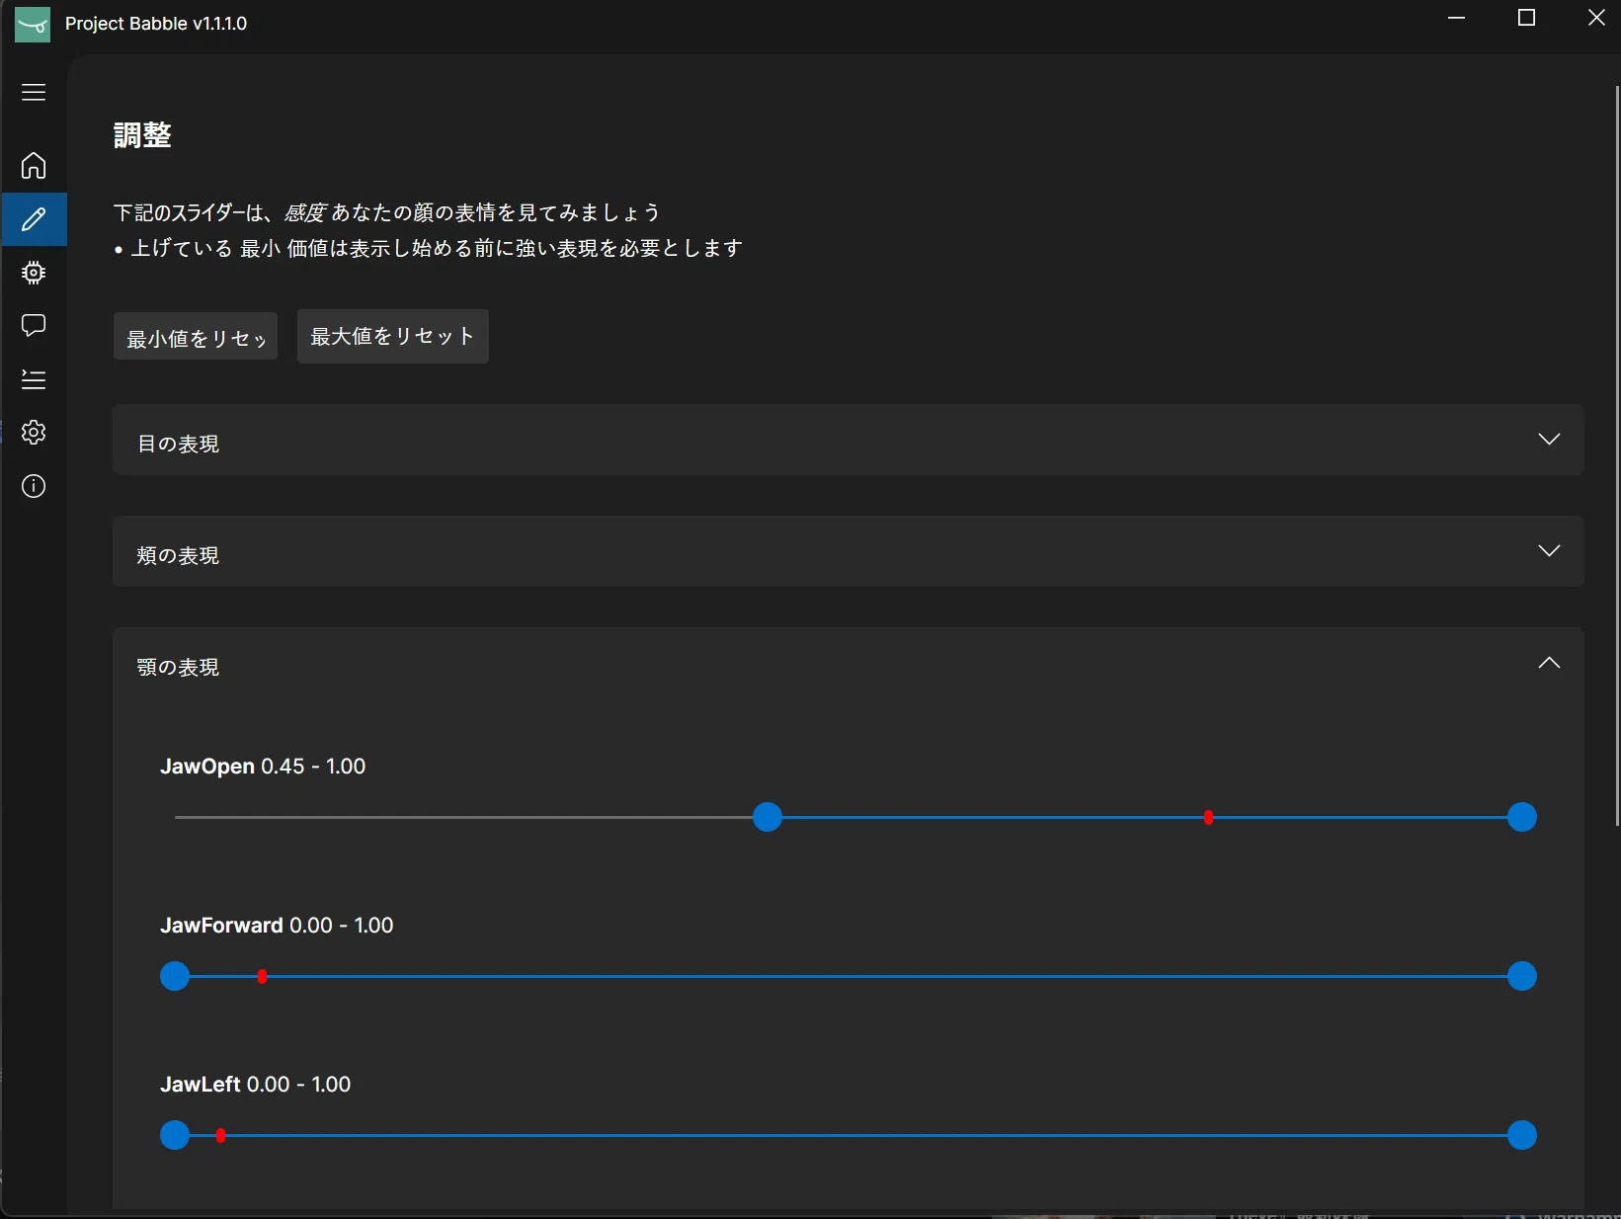The image size is (1621, 1219).
Task: Click the 最大値をリセット button
Action: click(393, 337)
